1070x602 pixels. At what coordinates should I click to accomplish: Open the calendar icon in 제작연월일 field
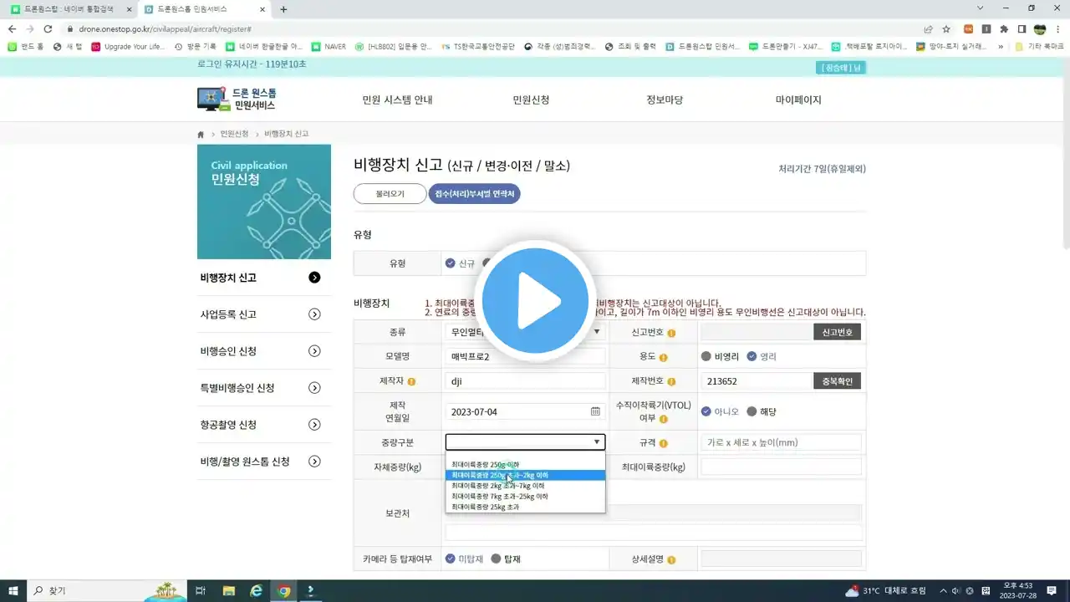(x=595, y=411)
